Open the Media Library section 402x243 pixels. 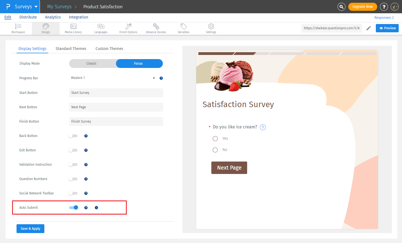[x=73, y=28]
